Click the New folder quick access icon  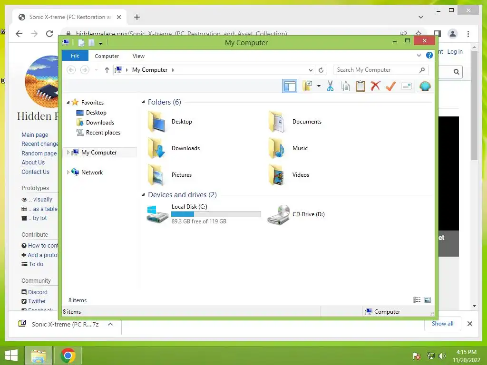click(91, 42)
